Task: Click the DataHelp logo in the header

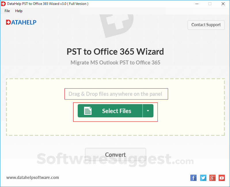Action: coord(21,22)
